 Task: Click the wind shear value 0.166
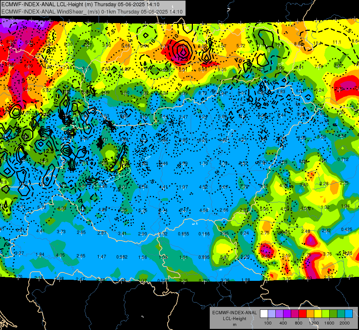(x=204, y=234)
